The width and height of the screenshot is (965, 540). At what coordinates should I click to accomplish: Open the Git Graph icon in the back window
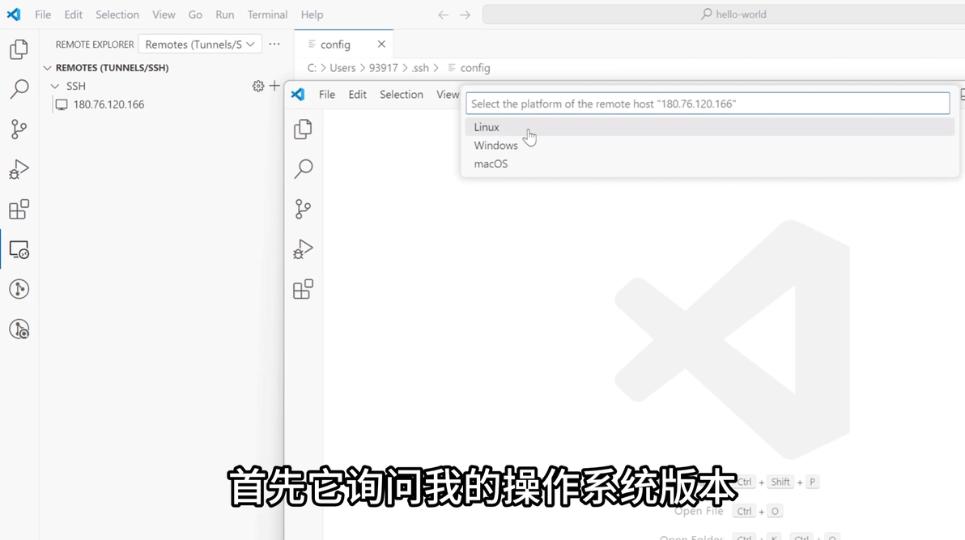click(x=19, y=289)
